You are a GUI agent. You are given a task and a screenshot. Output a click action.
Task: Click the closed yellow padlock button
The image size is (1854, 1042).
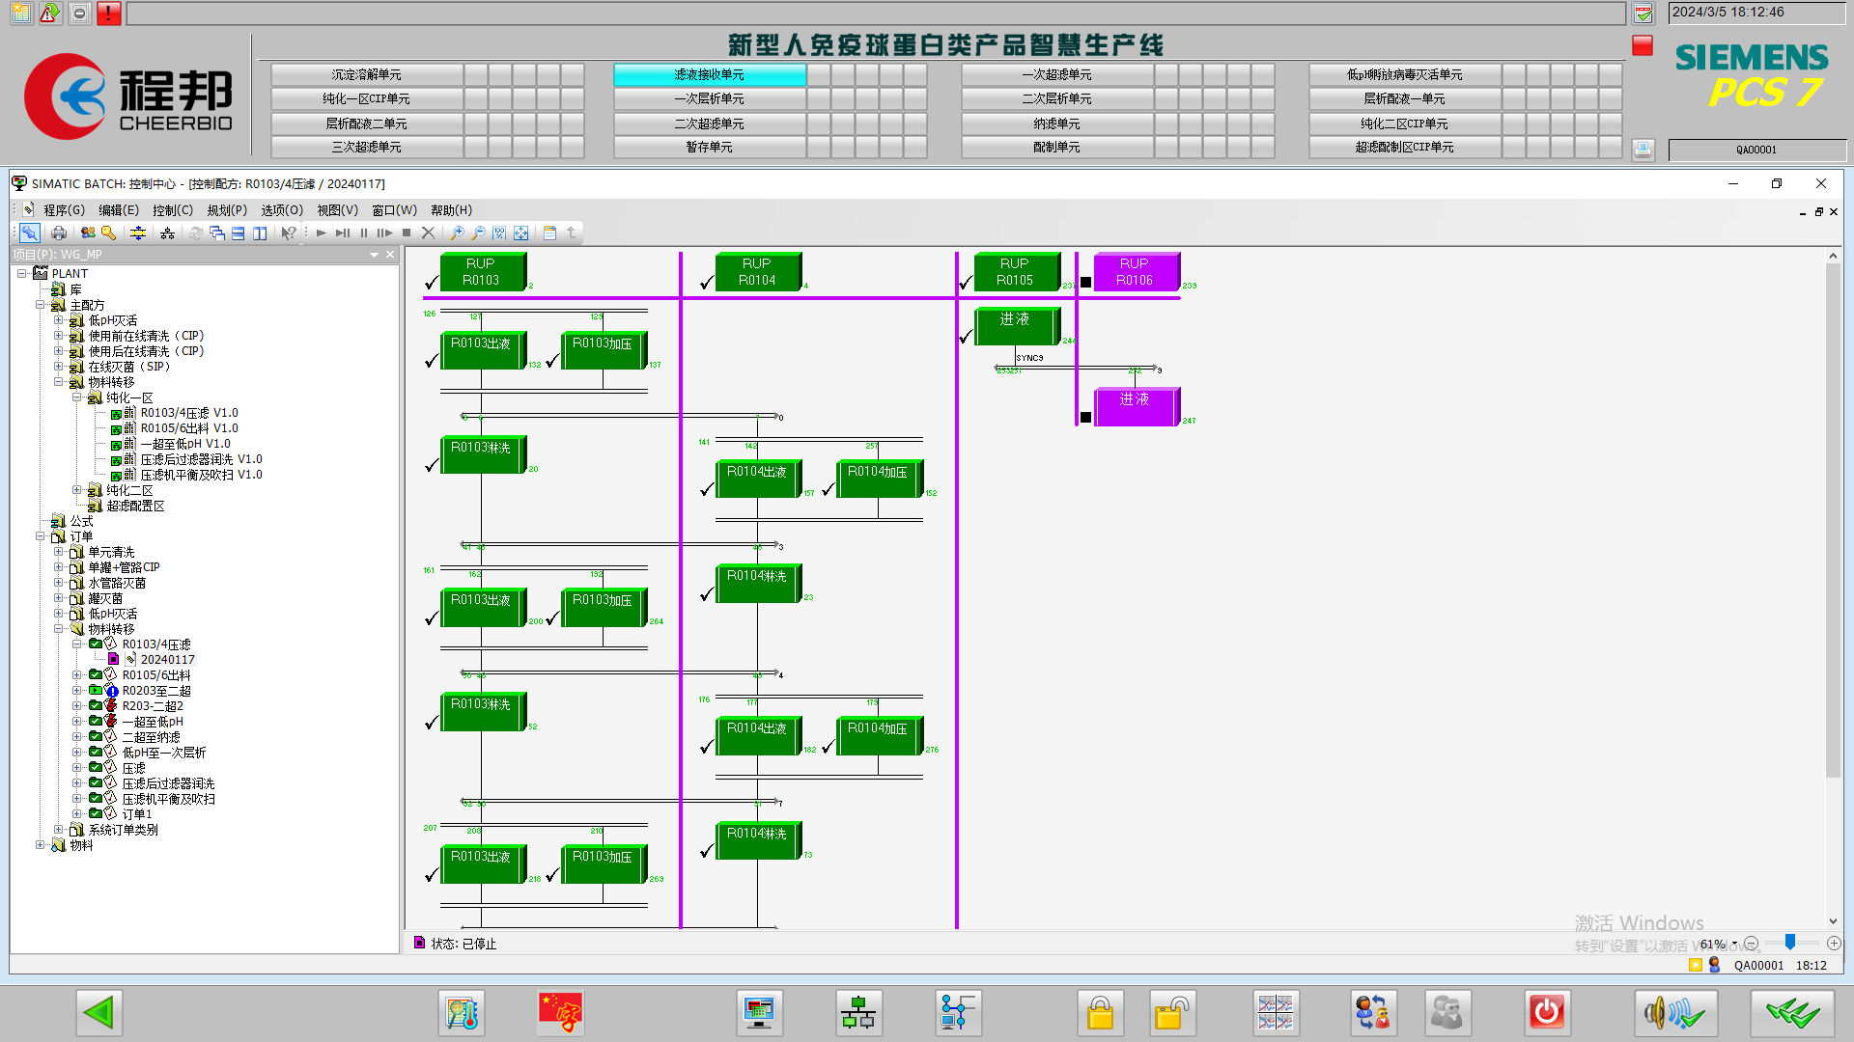pos(1100,1013)
